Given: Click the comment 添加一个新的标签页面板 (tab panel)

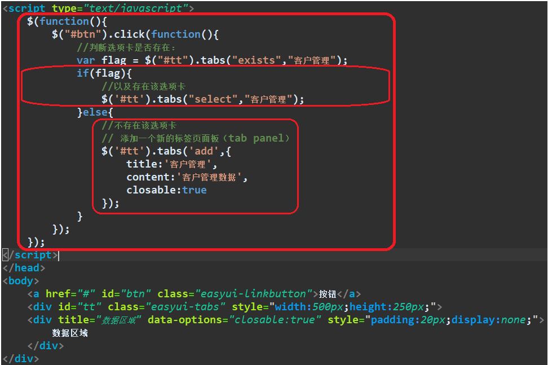Looking at the screenshot, I should point(196,138).
